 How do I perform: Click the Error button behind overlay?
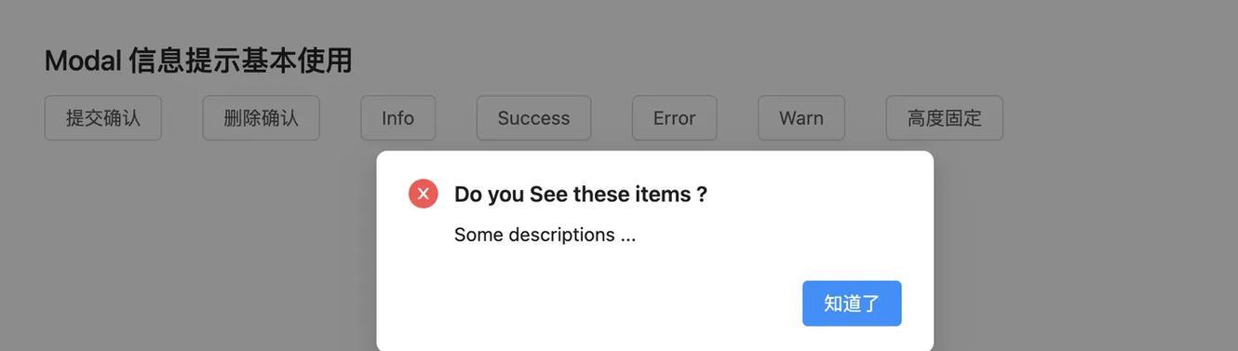coord(675,118)
